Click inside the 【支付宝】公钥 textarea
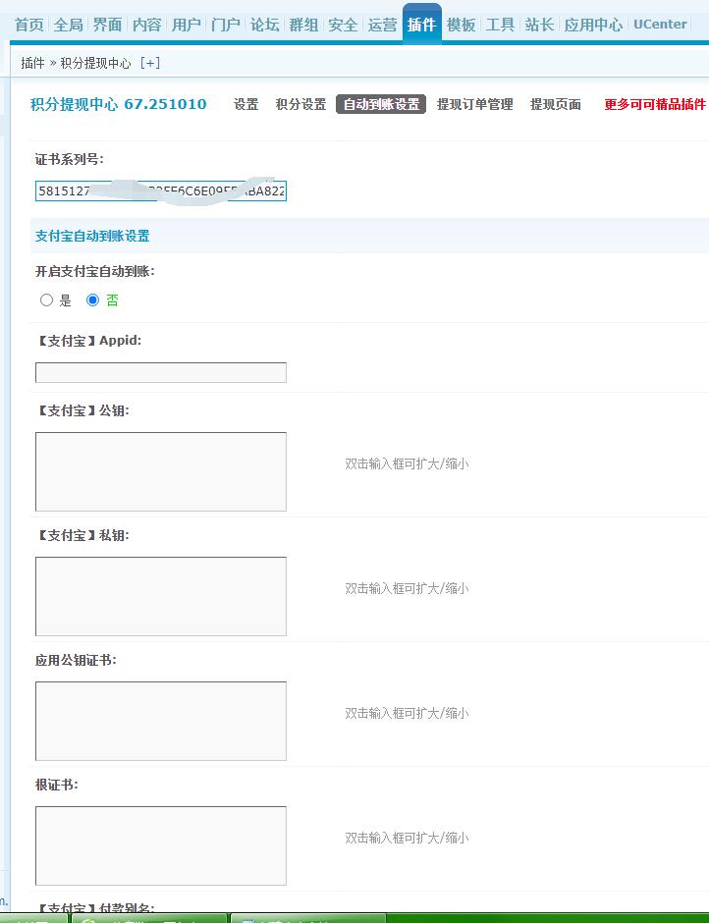This screenshot has height=923, width=709. pyautogui.click(x=160, y=471)
